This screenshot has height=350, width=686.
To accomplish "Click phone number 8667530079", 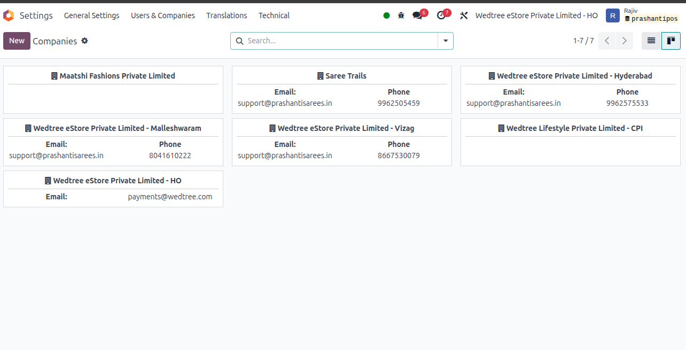I will tap(399, 155).
